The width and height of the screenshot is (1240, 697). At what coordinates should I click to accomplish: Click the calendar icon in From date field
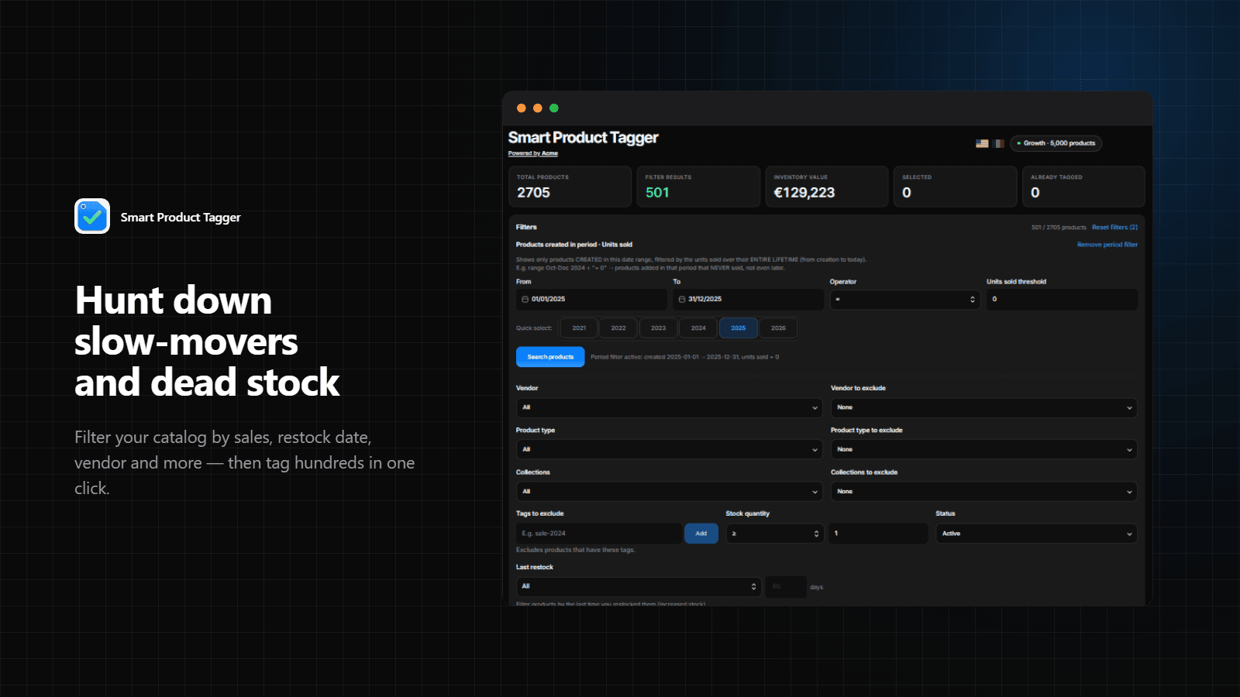coord(525,299)
